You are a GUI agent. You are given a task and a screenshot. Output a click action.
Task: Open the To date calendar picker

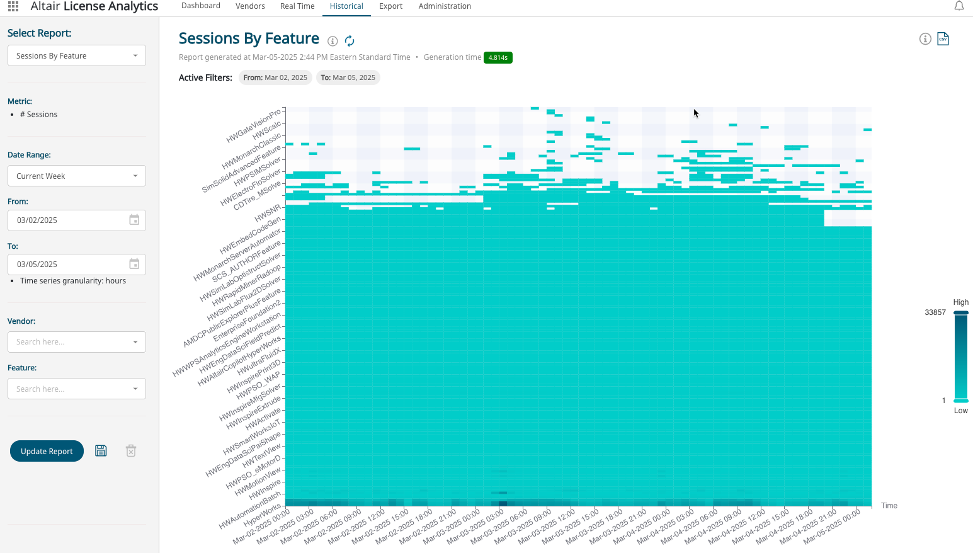(134, 264)
